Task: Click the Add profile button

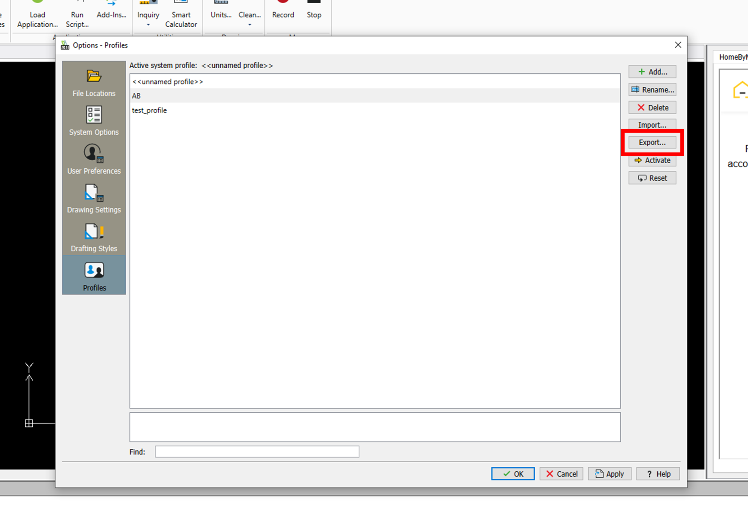Action: tap(652, 72)
